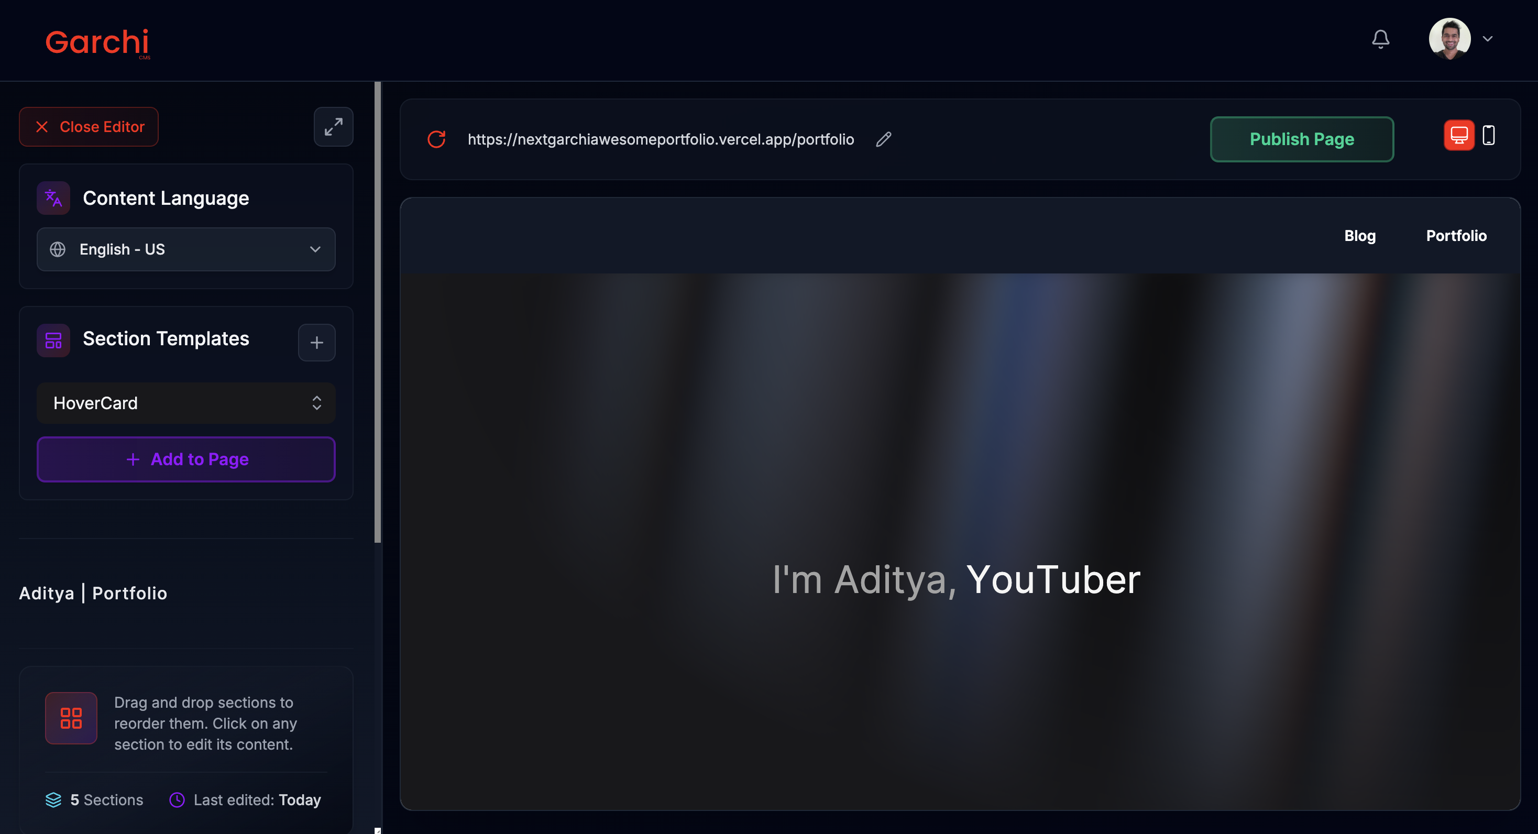
Task: Click the Section Templates layout icon
Action: click(54, 341)
